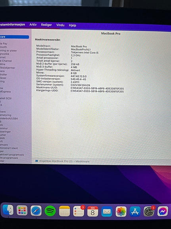
Task: Open the Vindu menu
Action: [x=60, y=25]
